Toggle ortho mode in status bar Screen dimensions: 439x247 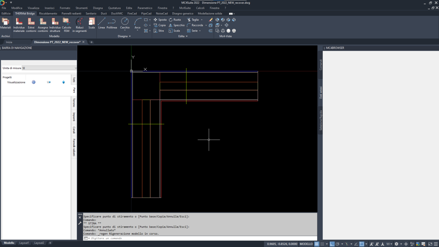[x=332, y=244]
